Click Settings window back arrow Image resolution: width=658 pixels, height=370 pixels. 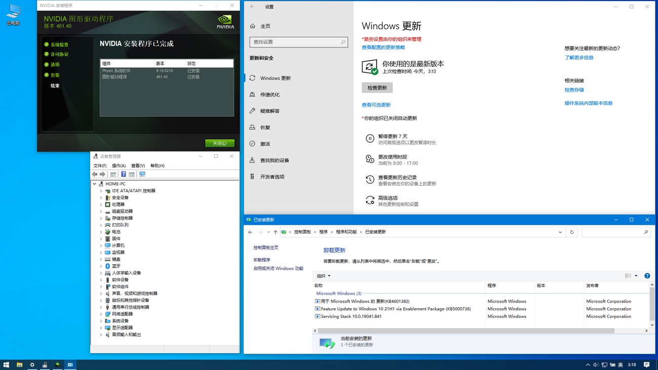tap(252, 7)
